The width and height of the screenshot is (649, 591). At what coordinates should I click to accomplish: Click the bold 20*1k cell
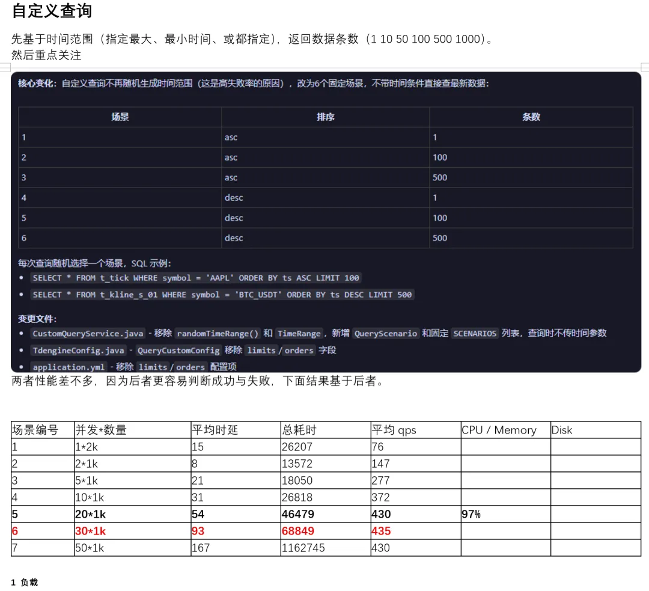click(x=132, y=514)
